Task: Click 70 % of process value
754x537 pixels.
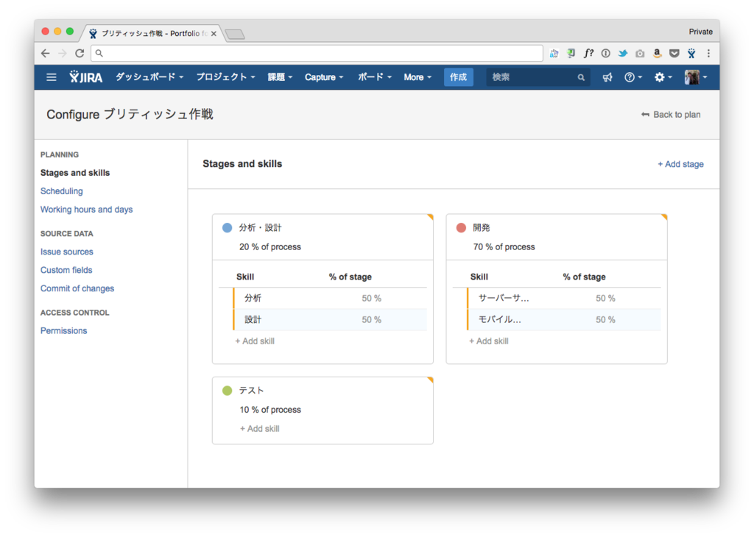Action: [504, 247]
